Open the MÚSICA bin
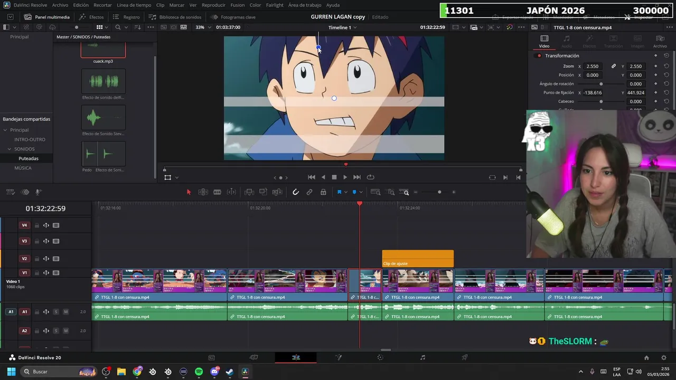676x380 pixels. (23, 168)
